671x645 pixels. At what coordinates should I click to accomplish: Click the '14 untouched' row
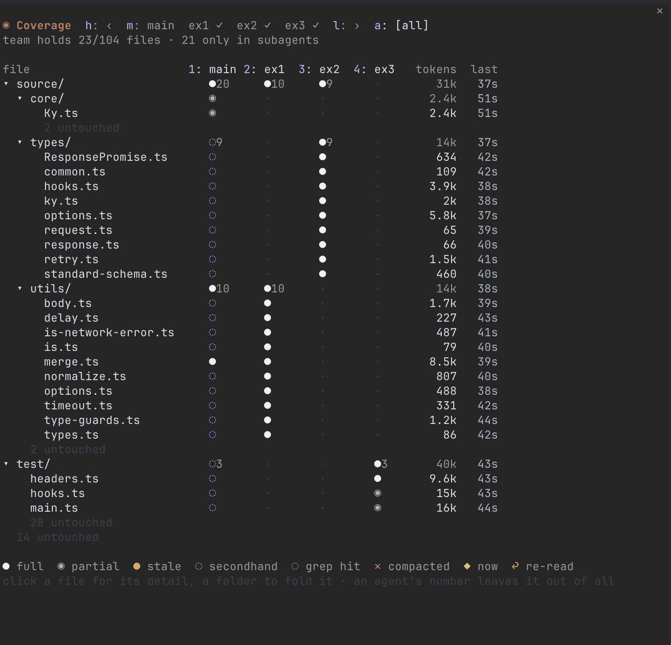[58, 537]
